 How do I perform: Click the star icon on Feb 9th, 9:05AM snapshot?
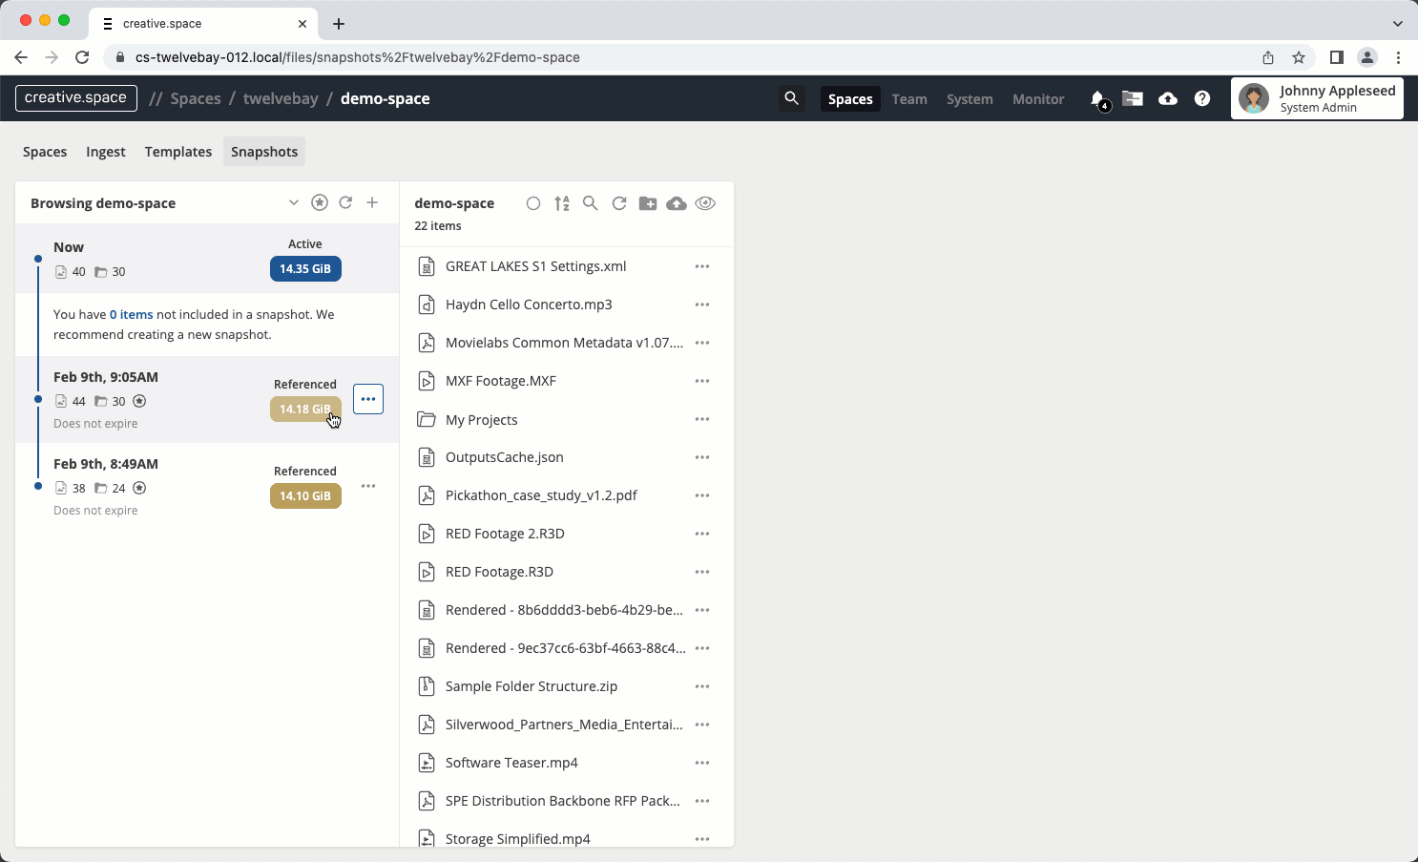[x=139, y=401]
